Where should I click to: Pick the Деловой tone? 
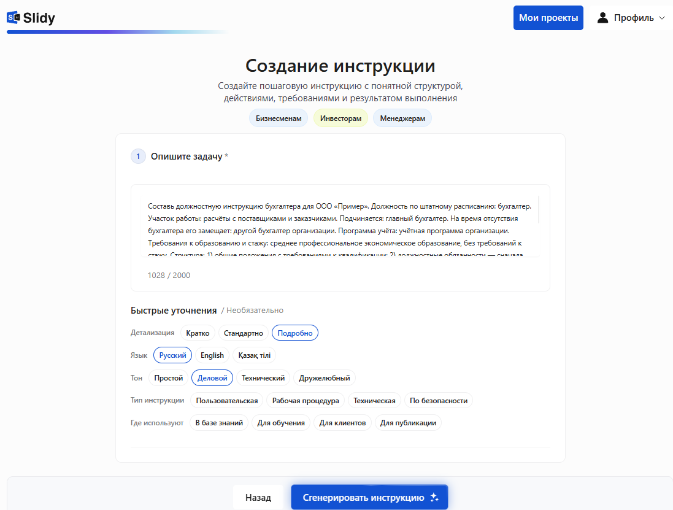212,378
